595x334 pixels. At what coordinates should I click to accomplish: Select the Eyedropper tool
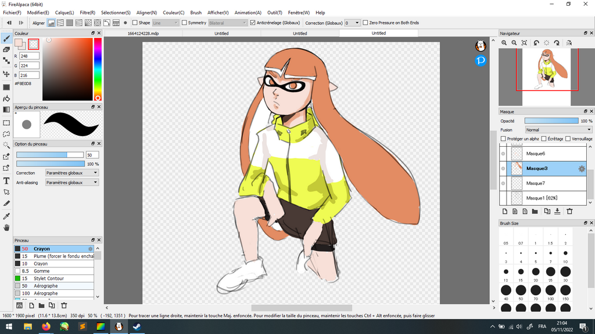(x=6, y=216)
